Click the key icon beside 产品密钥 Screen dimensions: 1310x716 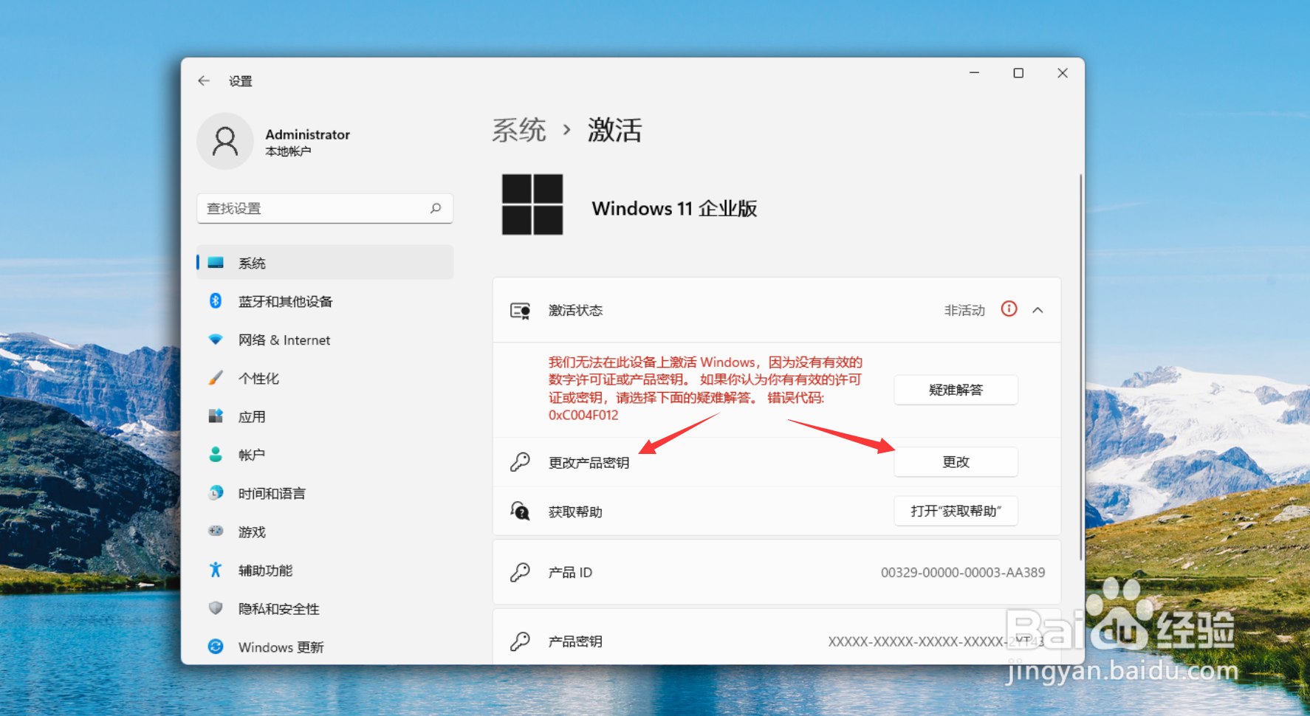[520, 641]
